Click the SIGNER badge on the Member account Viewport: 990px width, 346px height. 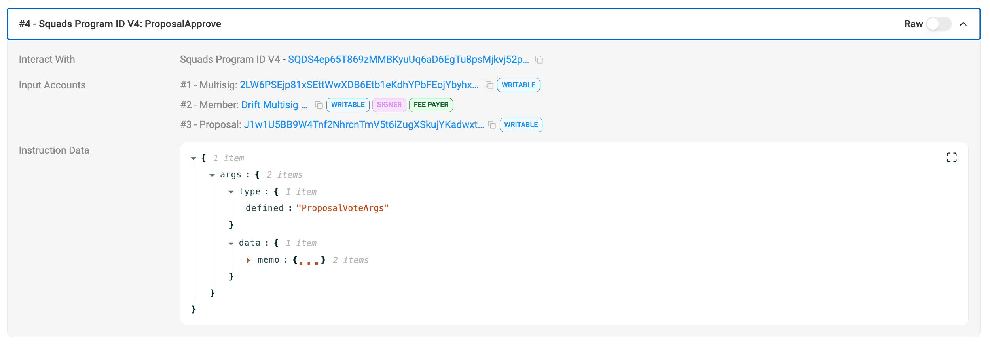coord(389,105)
